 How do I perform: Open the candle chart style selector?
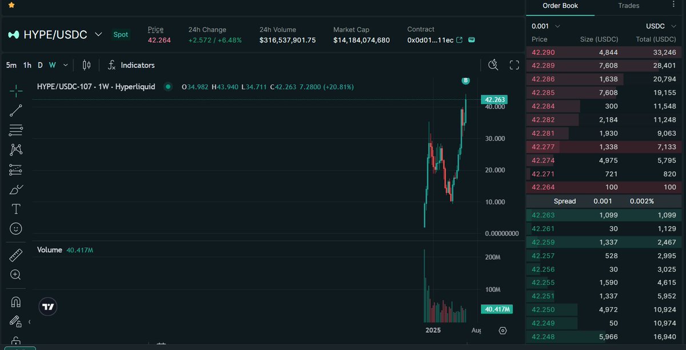(x=86, y=65)
